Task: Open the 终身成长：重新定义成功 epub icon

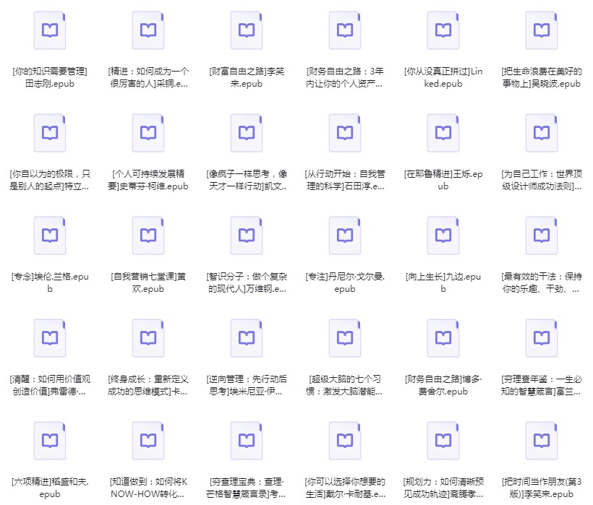Action: pos(148,338)
